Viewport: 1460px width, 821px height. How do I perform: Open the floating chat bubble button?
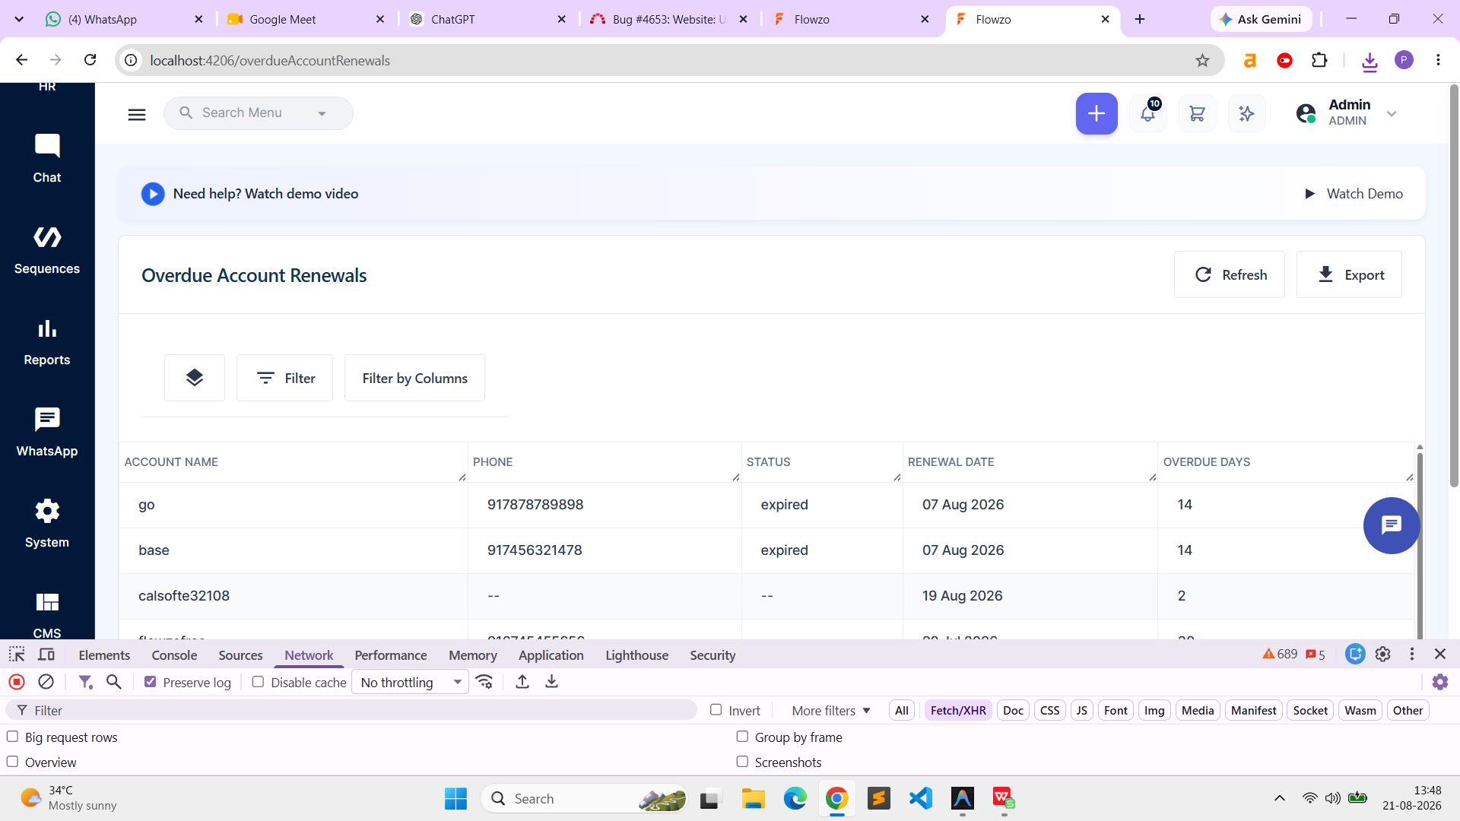tap(1392, 525)
